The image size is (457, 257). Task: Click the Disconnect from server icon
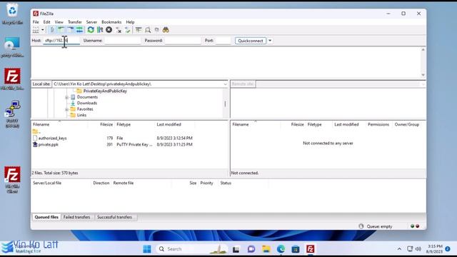(x=119, y=30)
